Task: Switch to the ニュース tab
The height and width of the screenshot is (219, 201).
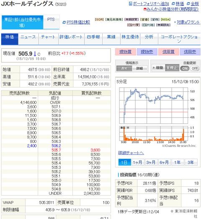Action: pyautogui.click(x=28, y=39)
